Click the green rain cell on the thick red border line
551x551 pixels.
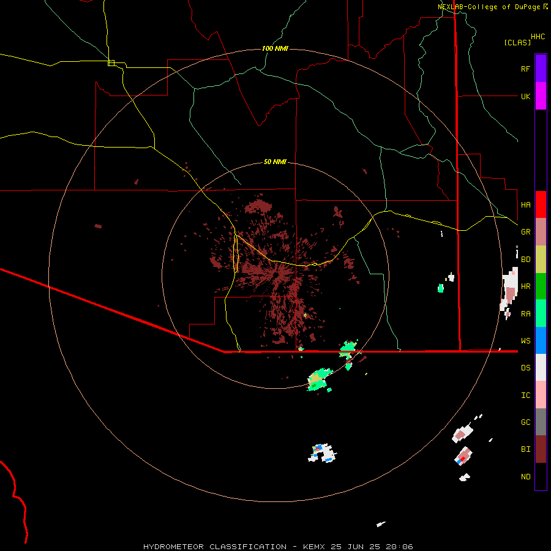pyautogui.click(x=348, y=348)
